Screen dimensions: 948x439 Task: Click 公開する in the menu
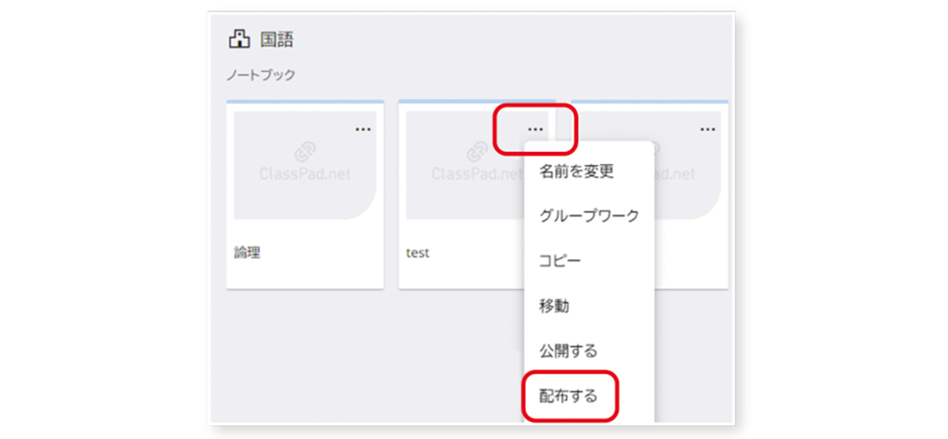[568, 351]
